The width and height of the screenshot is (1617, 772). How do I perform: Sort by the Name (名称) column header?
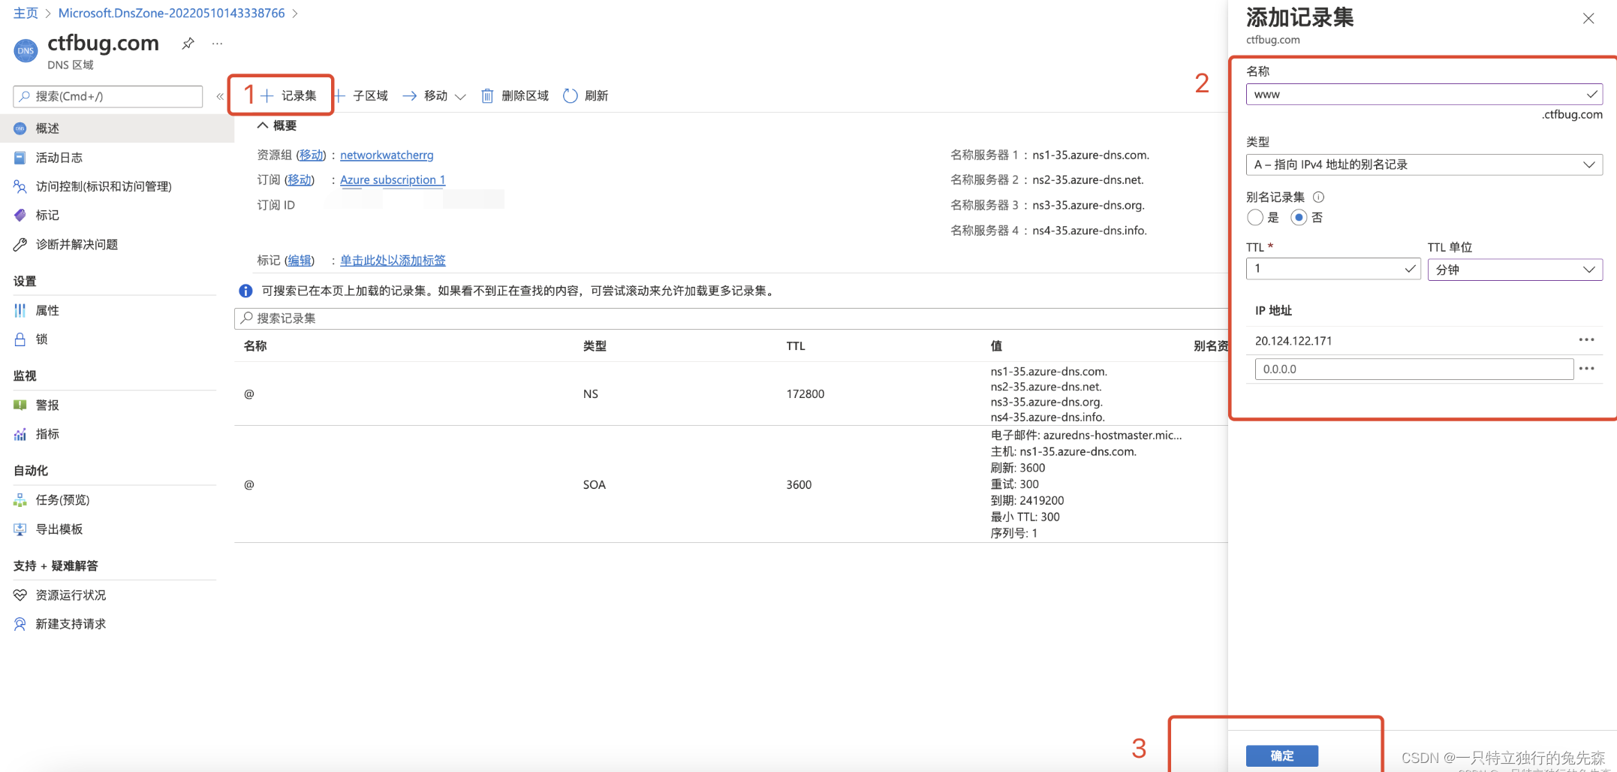click(x=255, y=346)
